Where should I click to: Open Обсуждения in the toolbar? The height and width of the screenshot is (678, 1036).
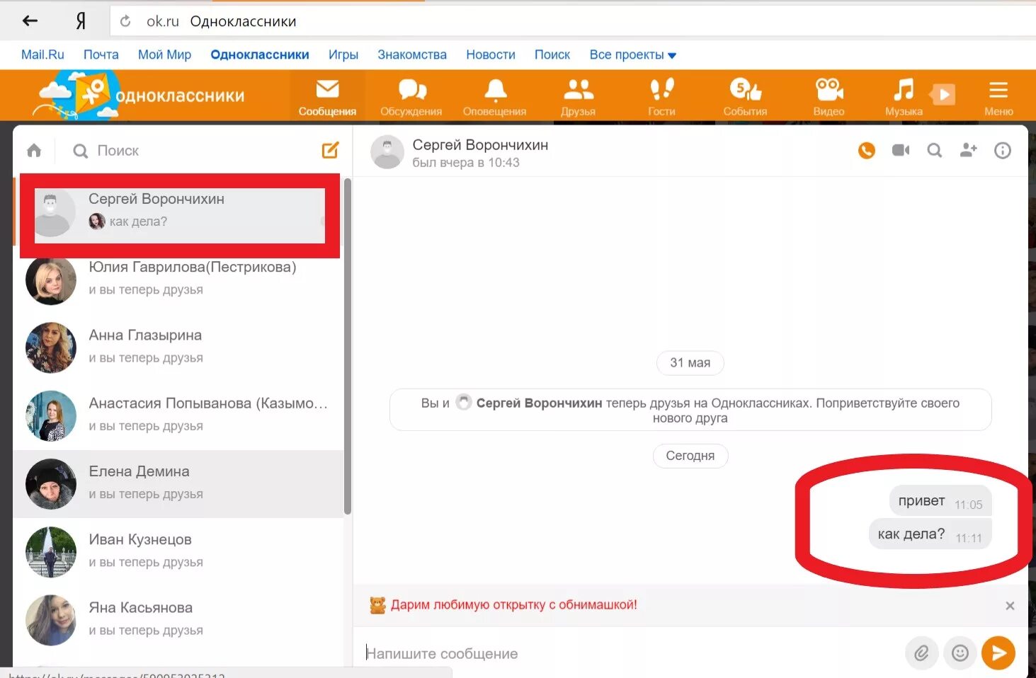(x=411, y=97)
